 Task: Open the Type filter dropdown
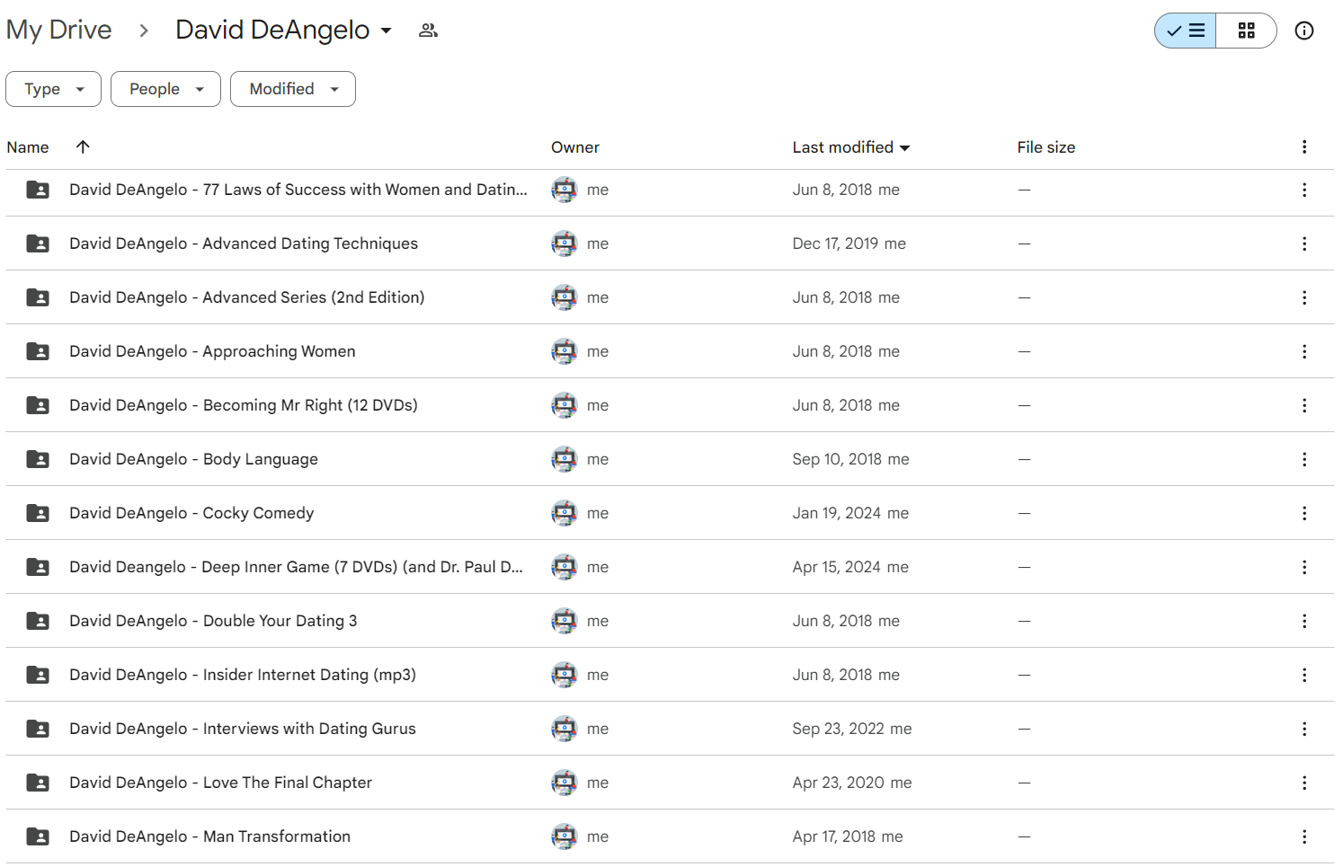[53, 89]
